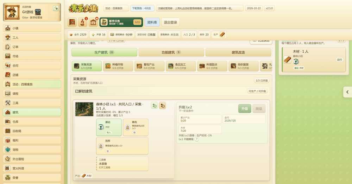Click the 退出登录 logout button
The height and width of the screenshot is (184, 352).
[x=170, y=22]
